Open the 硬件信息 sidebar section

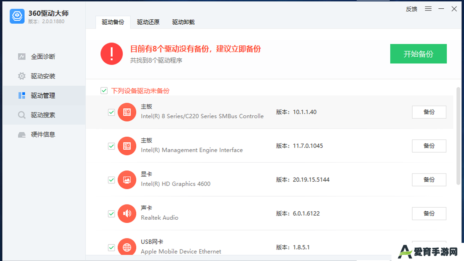(x=44, y=134)
